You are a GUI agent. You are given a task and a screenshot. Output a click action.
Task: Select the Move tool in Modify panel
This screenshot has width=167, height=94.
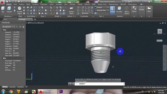point(57,8)
